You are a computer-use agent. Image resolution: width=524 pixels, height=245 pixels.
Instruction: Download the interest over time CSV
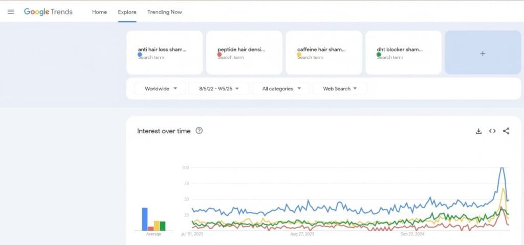[478, 131]
